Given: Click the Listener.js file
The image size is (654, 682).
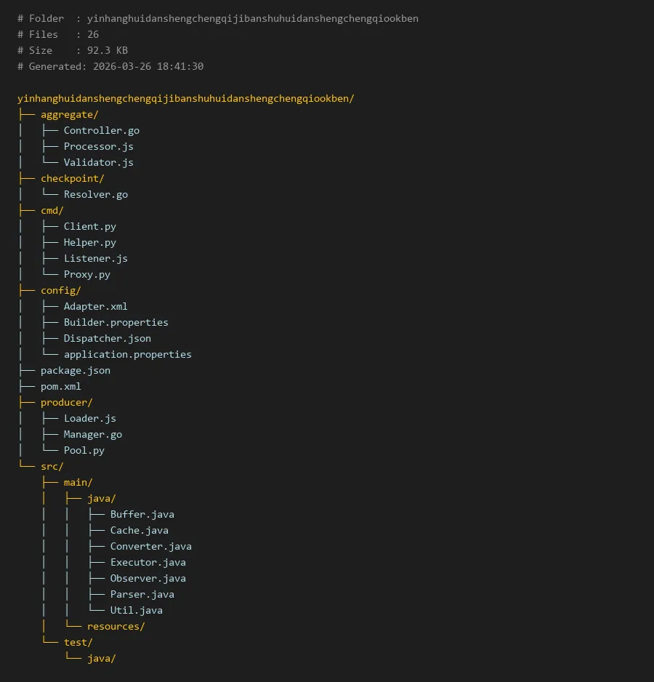Looking at the screenshot, I should pos(95,258).
